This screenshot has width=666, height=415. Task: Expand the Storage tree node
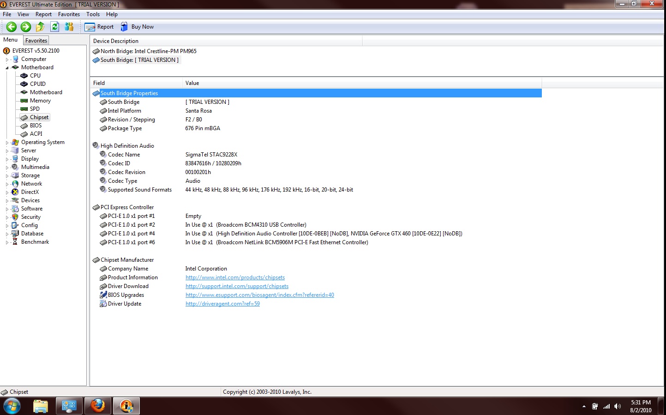click(7, 176)
